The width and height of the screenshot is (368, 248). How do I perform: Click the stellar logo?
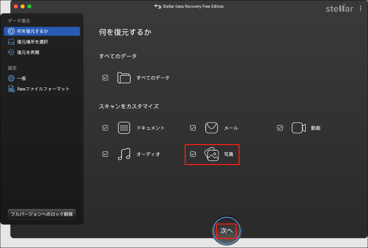[x=339, y=8]
